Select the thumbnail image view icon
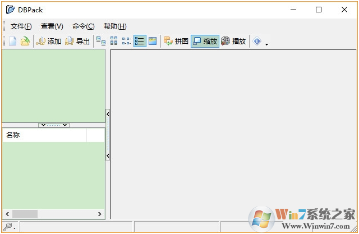 click(153, 41)
